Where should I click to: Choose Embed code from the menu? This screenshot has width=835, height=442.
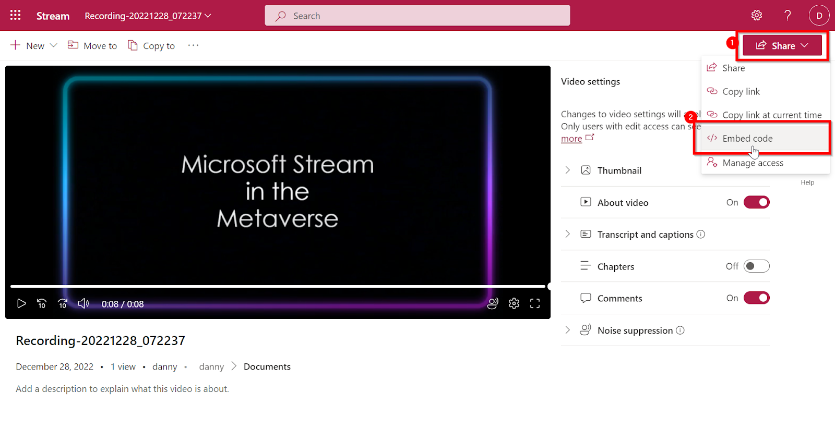765,138
